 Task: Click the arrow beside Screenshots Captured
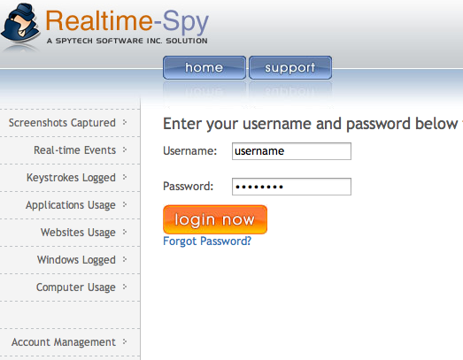[125, 122]
